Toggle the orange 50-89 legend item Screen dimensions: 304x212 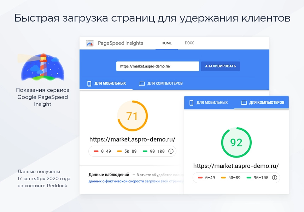pos(124,151)
